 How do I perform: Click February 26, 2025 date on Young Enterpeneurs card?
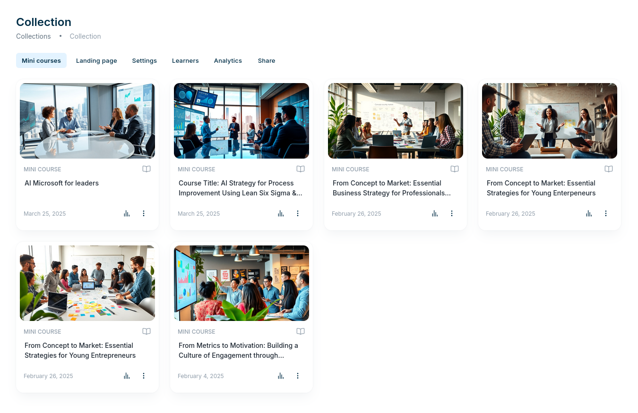[x=510, y=214]
